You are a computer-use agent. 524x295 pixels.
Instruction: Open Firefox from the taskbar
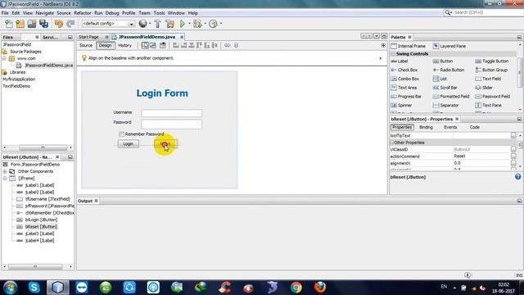[x=320, y=288]
